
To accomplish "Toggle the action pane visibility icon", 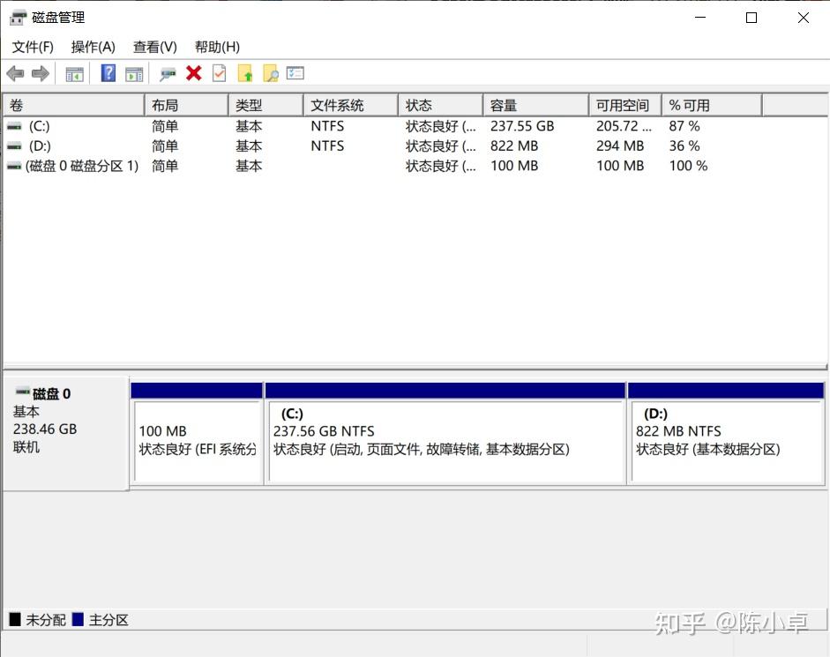I will pyautogui.click(x=134, y=73).
